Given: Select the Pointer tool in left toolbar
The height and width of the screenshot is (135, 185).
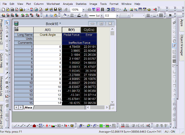Looking at the screenshot, I should click(7, 22).
